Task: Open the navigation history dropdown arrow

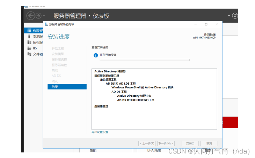Action: (44, 16)
